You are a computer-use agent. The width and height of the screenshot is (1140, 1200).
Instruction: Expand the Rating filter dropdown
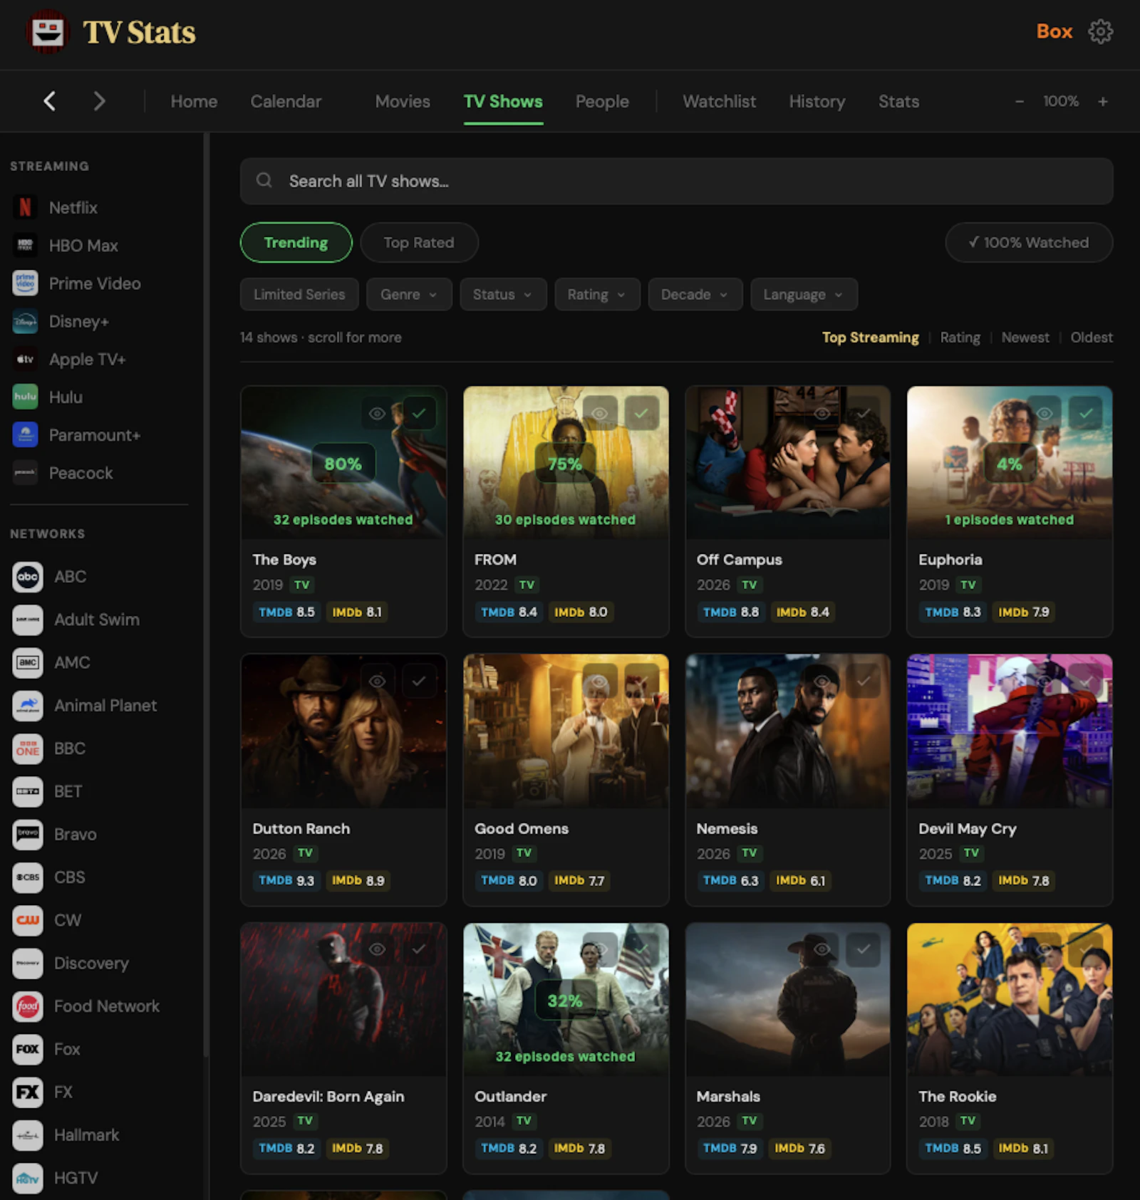pos(597,294)
